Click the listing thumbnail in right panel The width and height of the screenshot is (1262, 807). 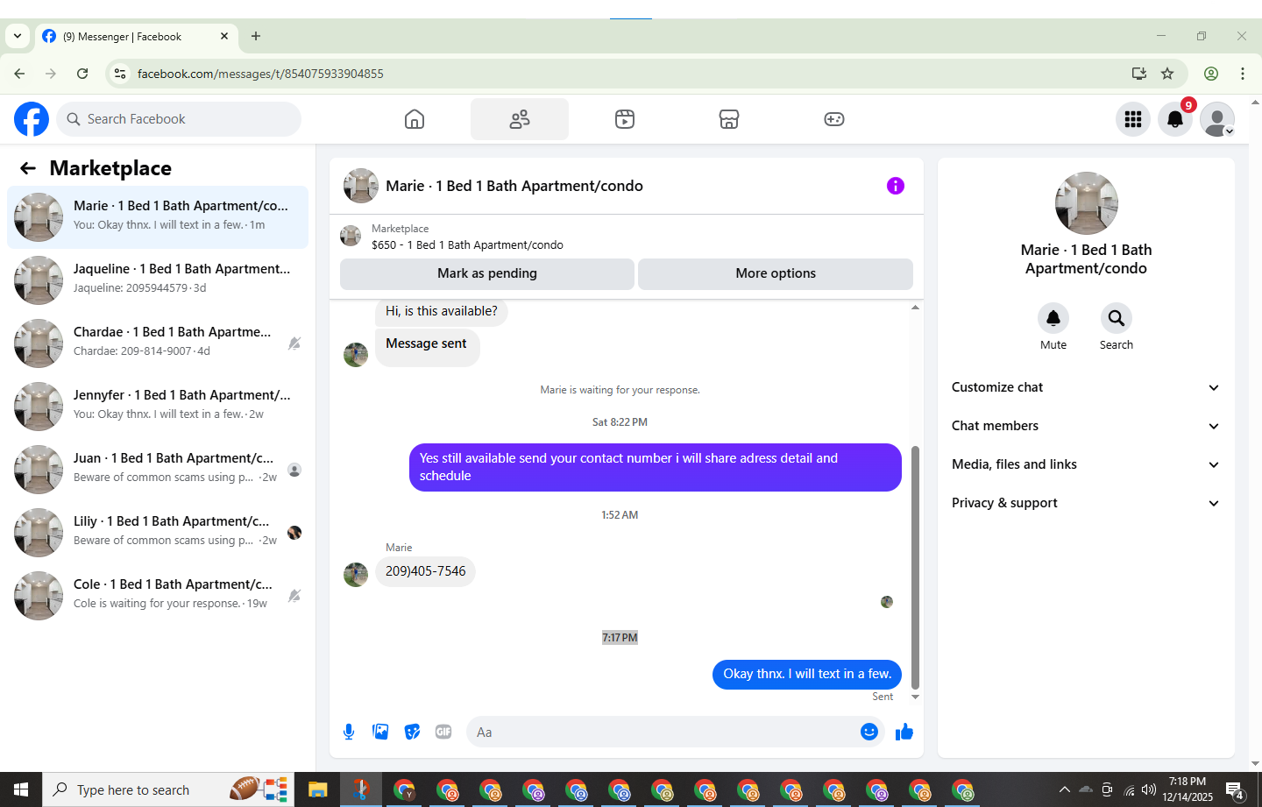coord(1086,203)
